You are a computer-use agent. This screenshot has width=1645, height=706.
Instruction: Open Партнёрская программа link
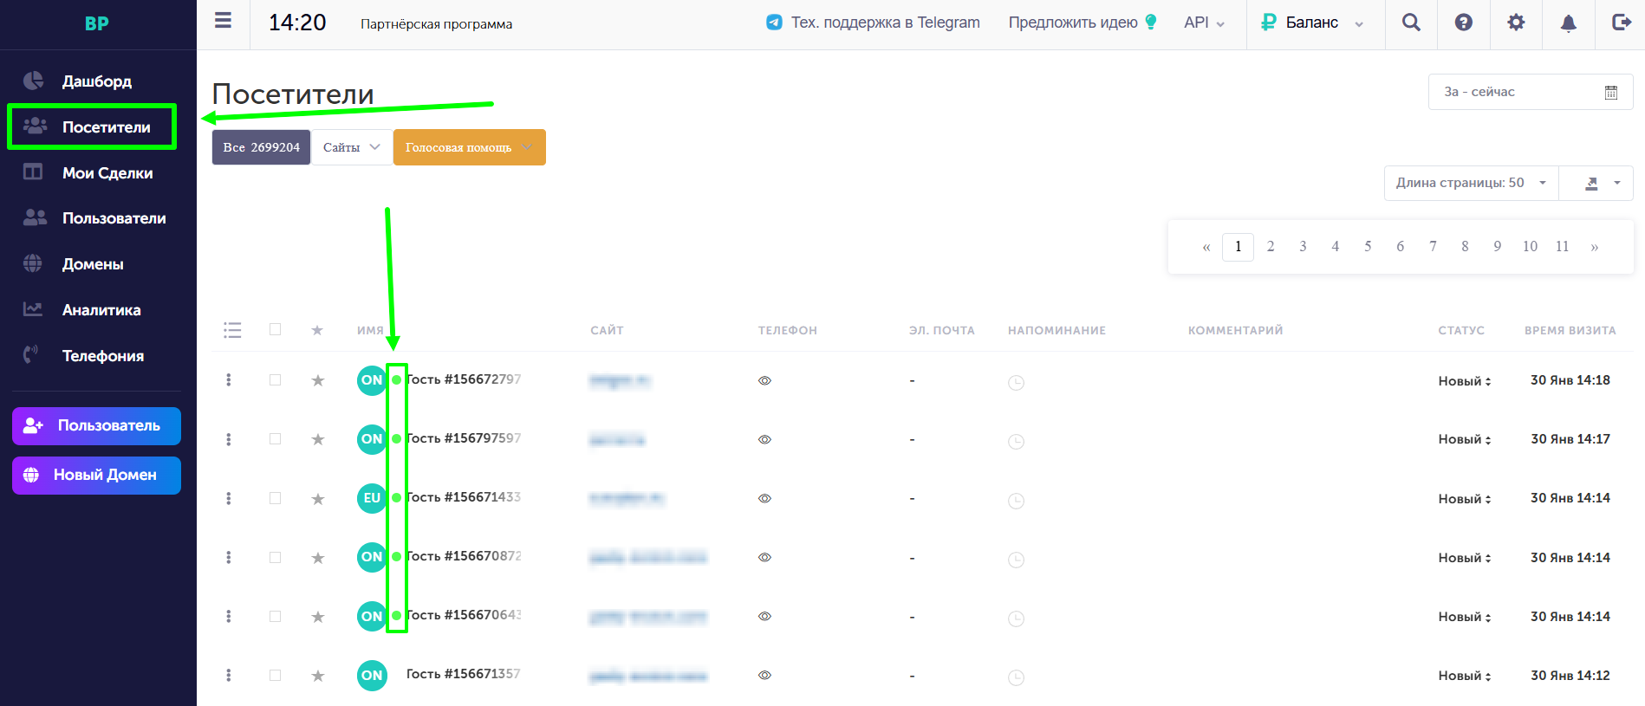[436, 24]
